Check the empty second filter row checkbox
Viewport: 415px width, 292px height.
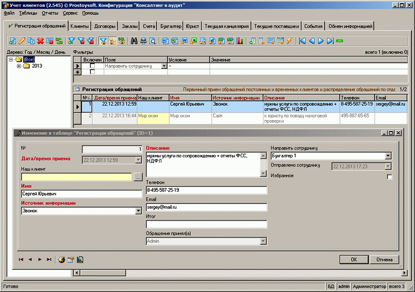[92, 72]
